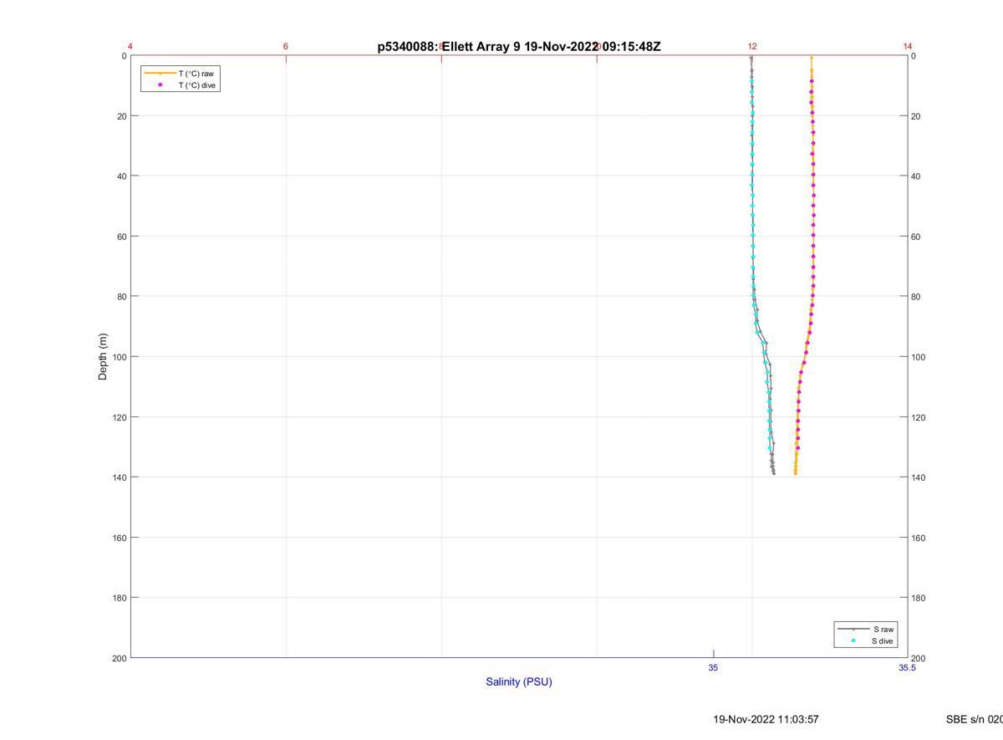The width and height of the screenshot is (1003, 740).
Task: Click the left depth axis tick '100'
Action: (119, 357)
